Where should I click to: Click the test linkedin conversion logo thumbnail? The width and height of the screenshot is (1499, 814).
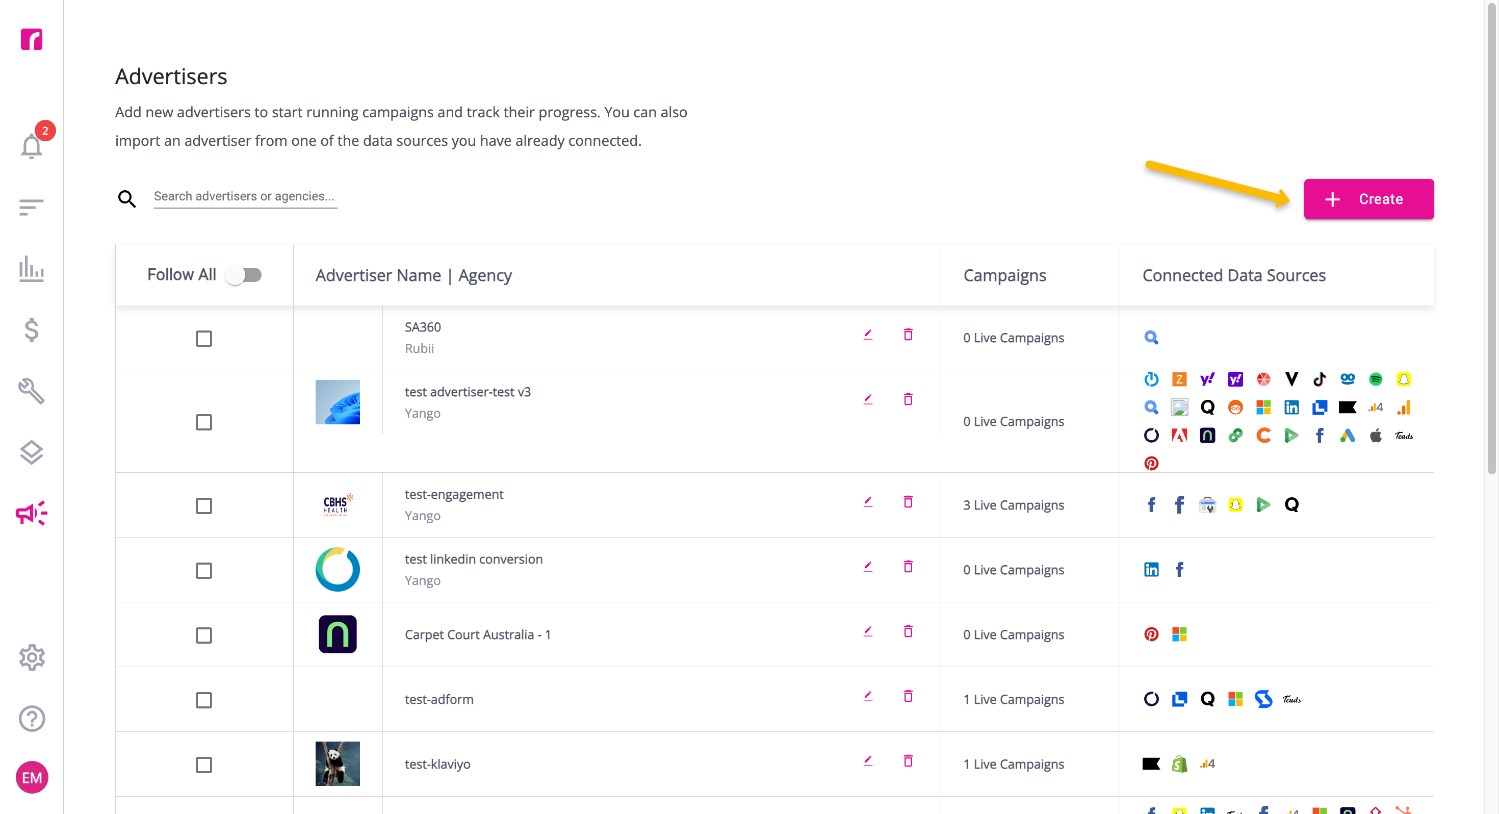coord(338,570)
